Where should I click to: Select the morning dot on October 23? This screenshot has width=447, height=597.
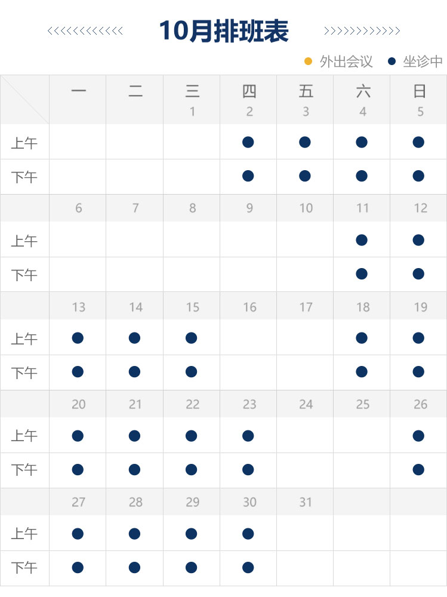tap(248, 436)
